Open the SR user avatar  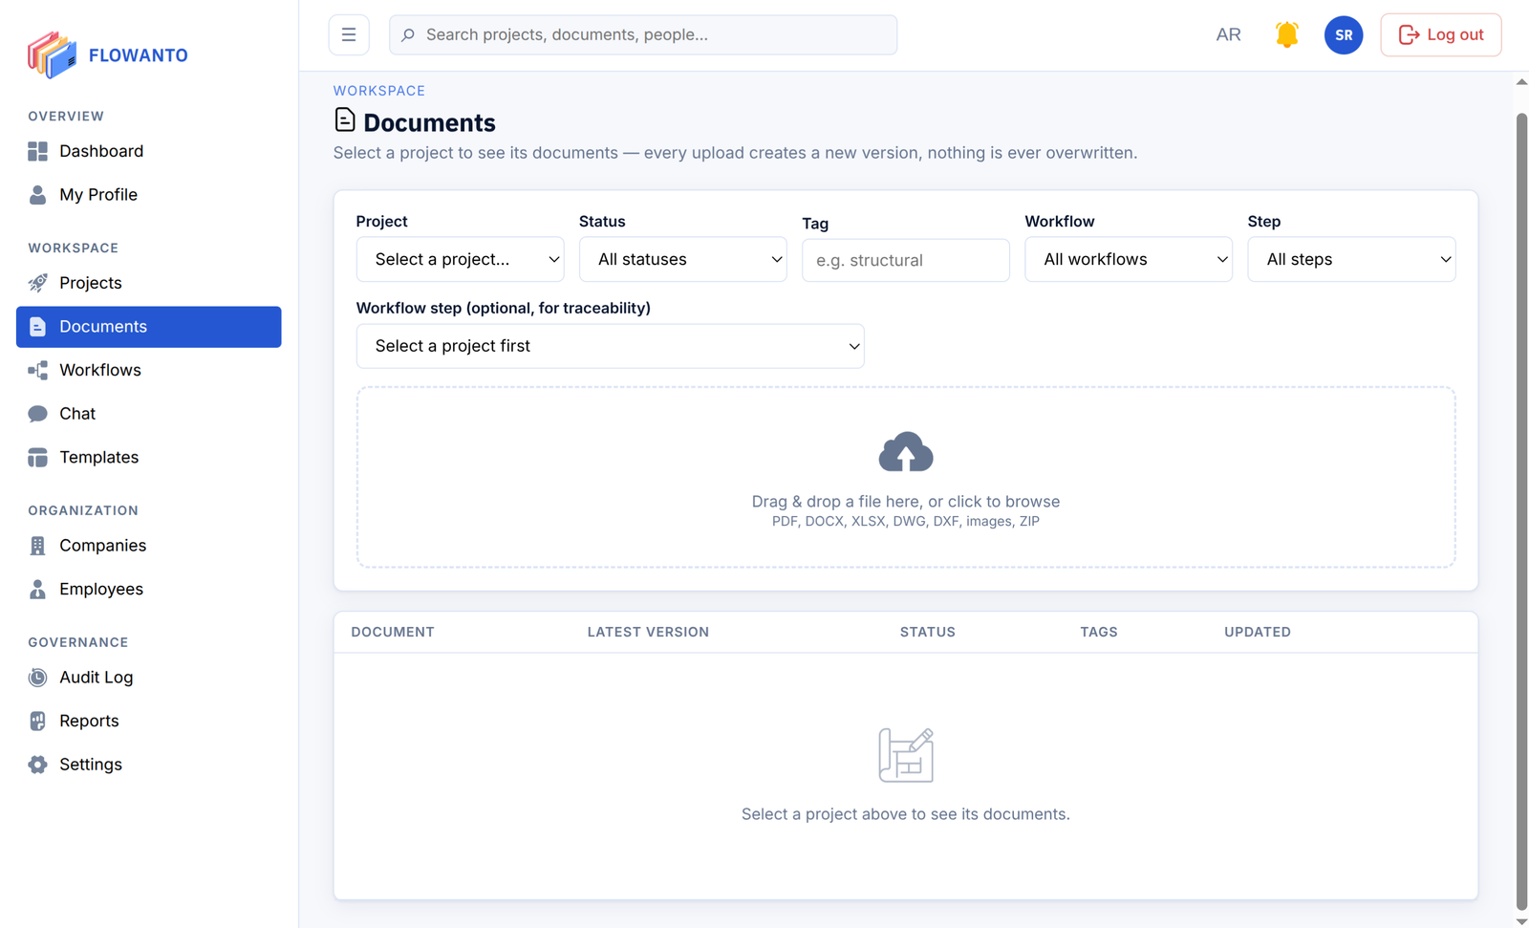[x=1344, y=34]
